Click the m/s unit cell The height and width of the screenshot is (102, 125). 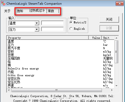tap(105, 86)
